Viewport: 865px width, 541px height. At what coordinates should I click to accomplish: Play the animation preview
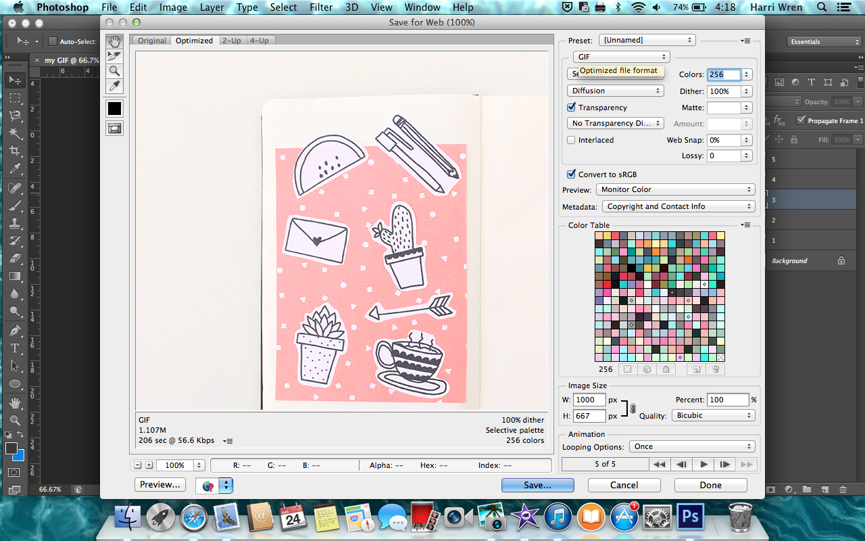(x=704, y=464)
